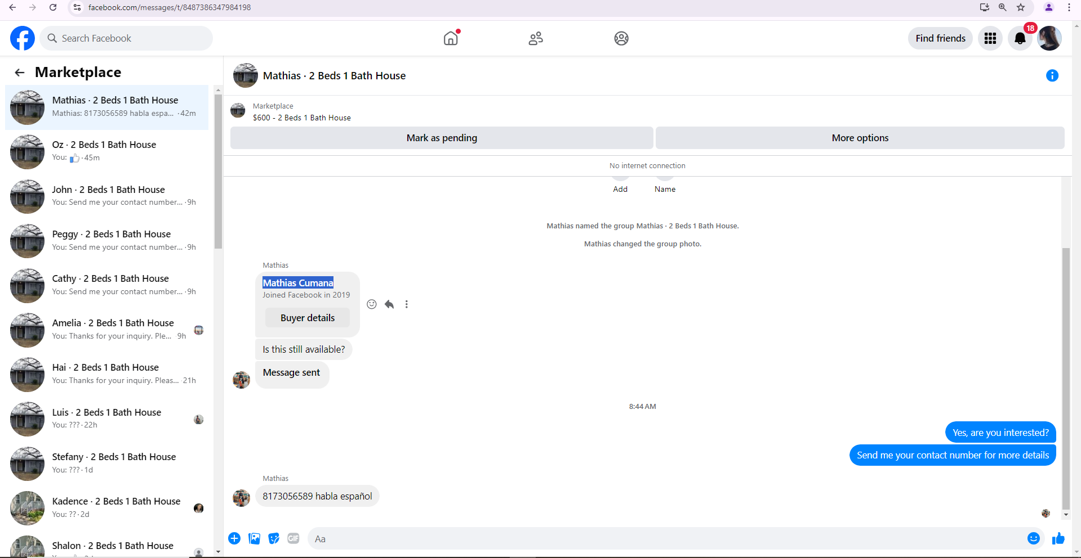This screenshot has width=1081, height=558.
Task: Open more actions plus icon in composer
Action: tap(234, 539)
